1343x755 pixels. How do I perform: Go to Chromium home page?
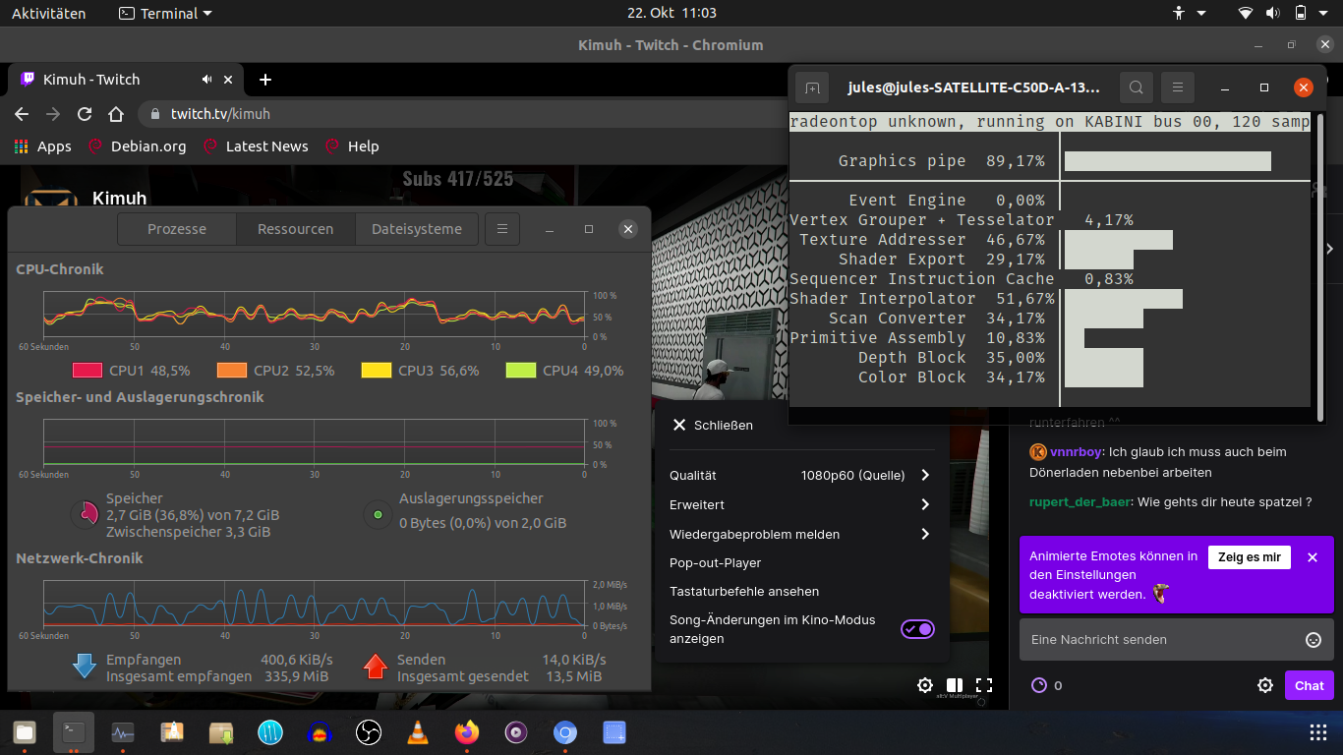(x=116, y=114)
